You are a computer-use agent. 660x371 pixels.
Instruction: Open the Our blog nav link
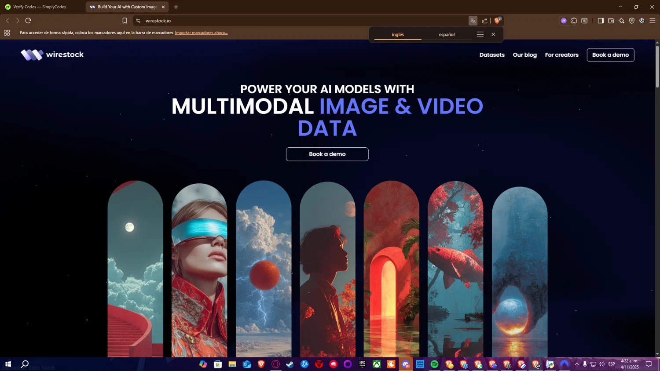(x=524, y=55)
